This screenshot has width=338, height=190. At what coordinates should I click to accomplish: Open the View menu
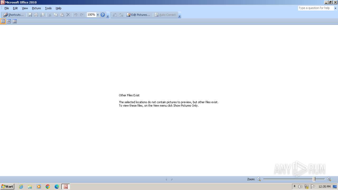coord(25,8)
